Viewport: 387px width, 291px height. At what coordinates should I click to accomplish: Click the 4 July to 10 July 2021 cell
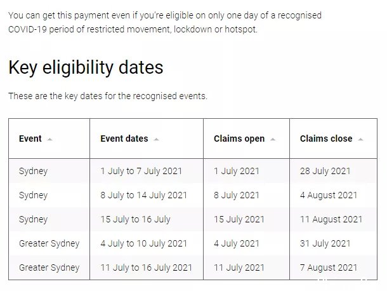pyautogui.click(x=147, y=243)
